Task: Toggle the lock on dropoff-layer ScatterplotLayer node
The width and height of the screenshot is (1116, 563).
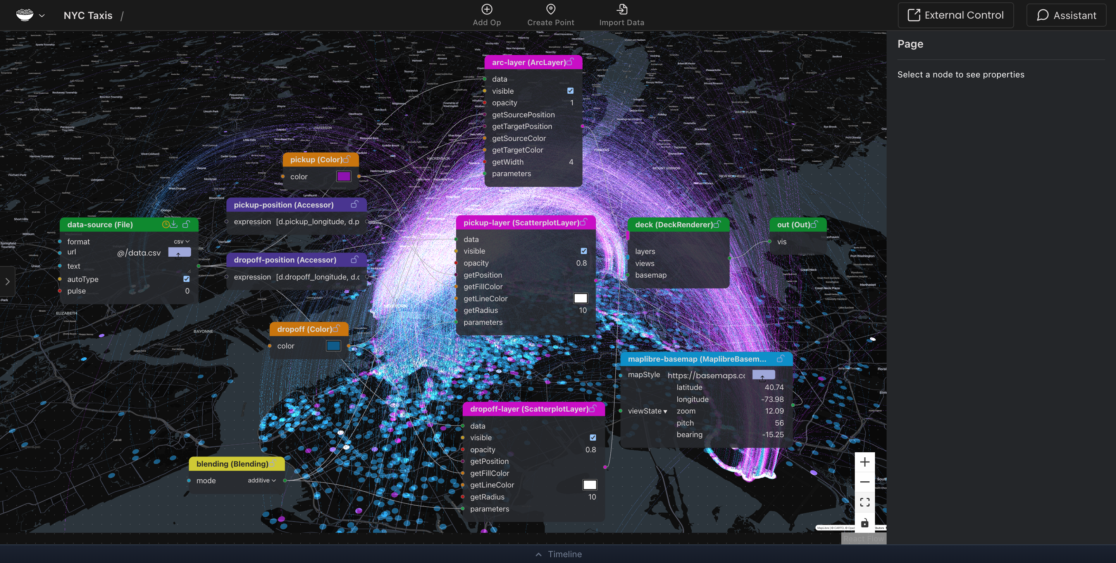Action: click(592, 409)
